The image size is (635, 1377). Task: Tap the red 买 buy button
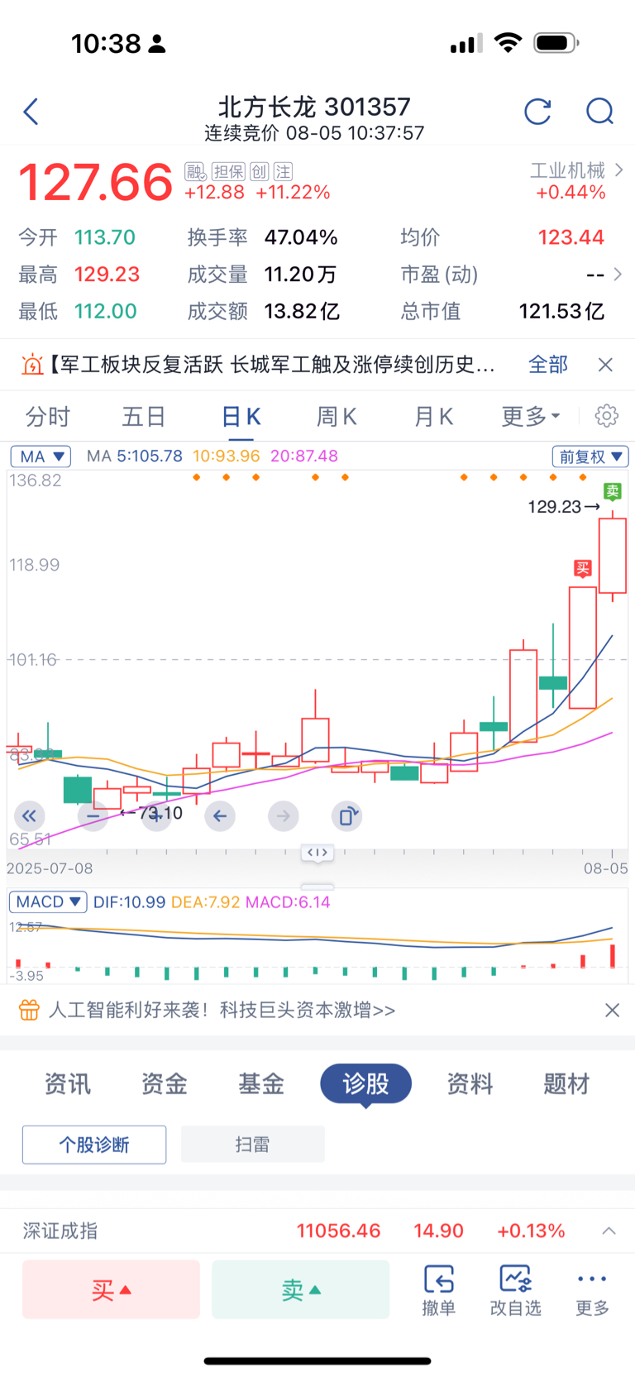pos(111,1289)
